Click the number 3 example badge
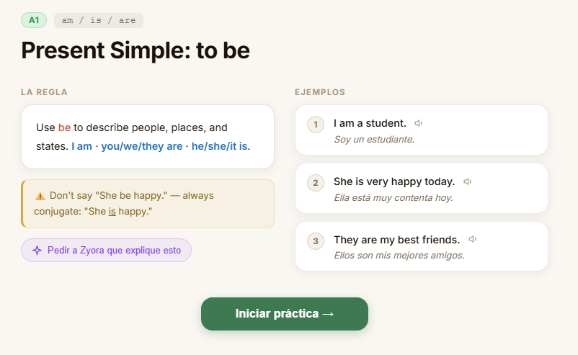Screen dimensions: 578x355 click(316, 241)
